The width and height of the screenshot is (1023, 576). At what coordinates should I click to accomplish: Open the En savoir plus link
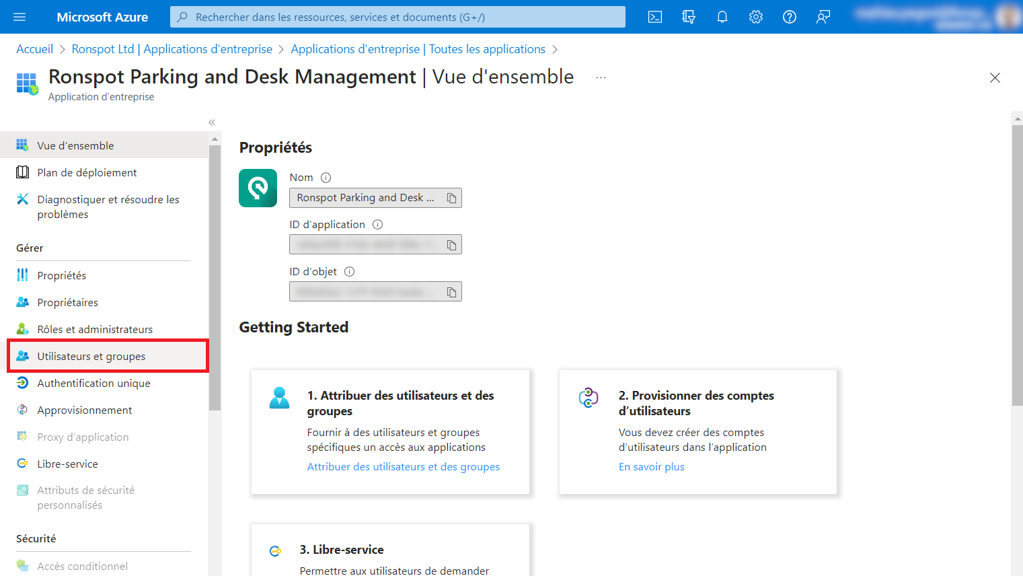coord(651,466)
